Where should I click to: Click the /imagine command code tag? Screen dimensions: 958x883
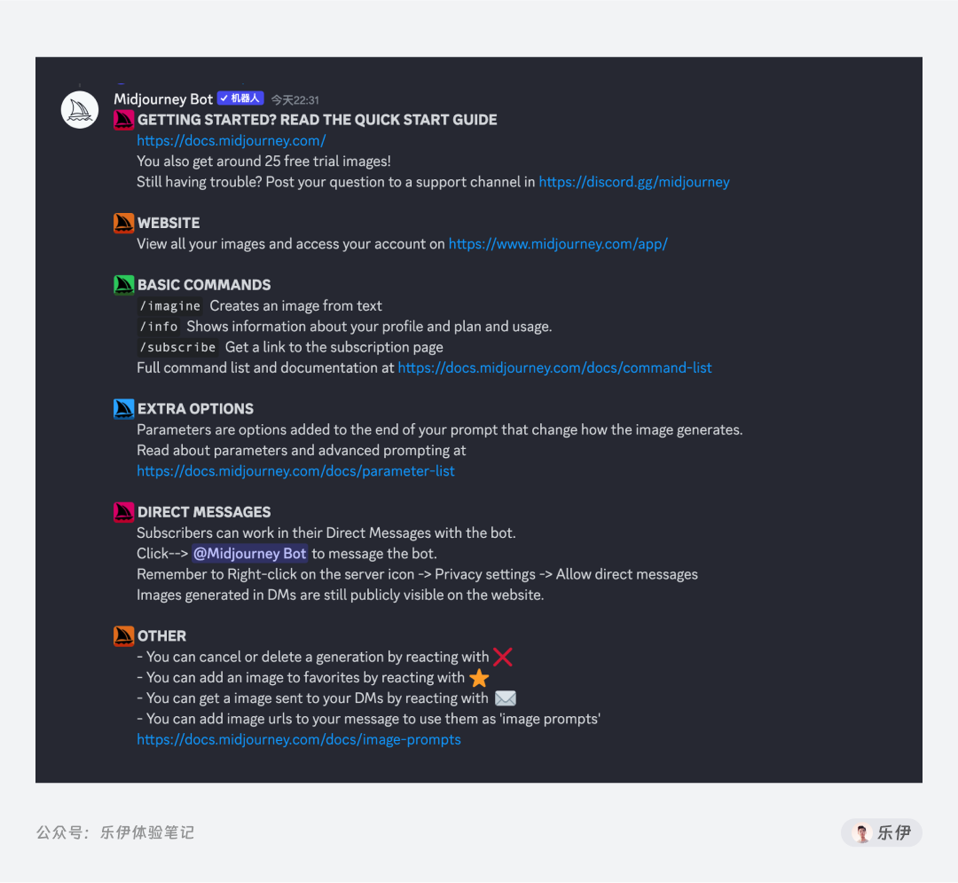pyautogui.click(x=169, y=306)
